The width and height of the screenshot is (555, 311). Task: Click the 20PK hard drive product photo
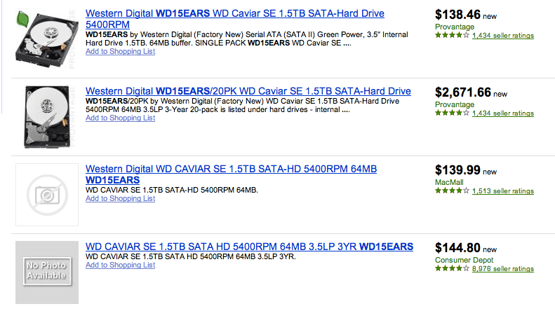(x=46, y=116)
